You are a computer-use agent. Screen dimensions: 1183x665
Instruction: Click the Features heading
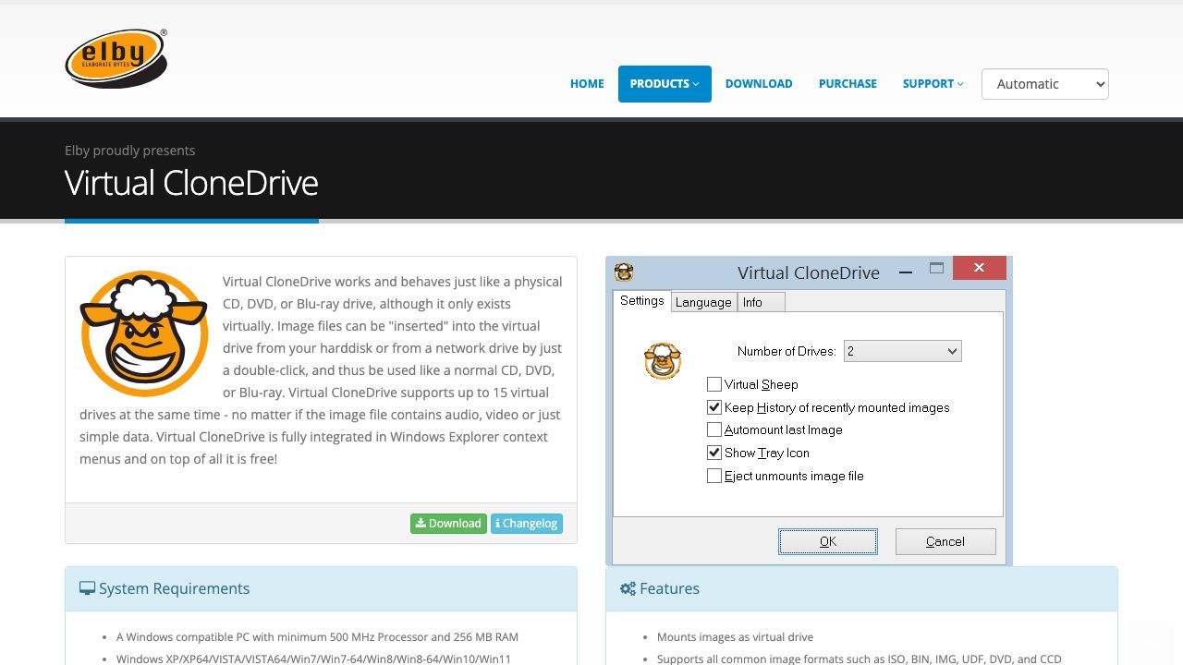pyautogui.click(x=669, y=588)
